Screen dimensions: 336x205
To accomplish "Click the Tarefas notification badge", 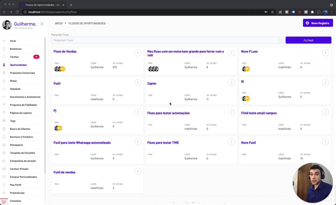I will click(36, 57).
